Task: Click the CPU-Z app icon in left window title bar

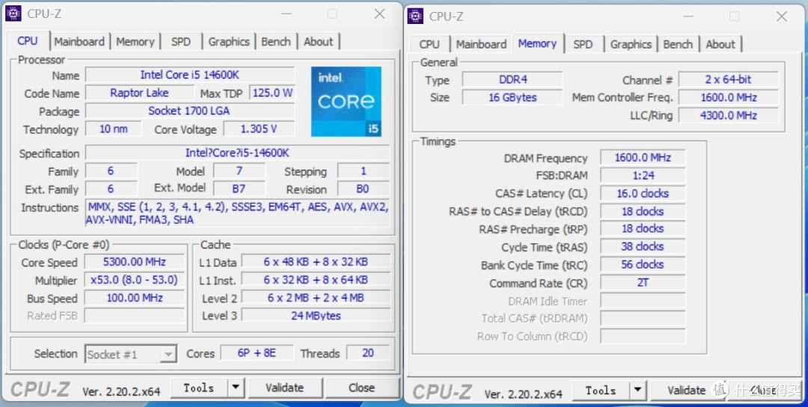Action: click(13, 13)
